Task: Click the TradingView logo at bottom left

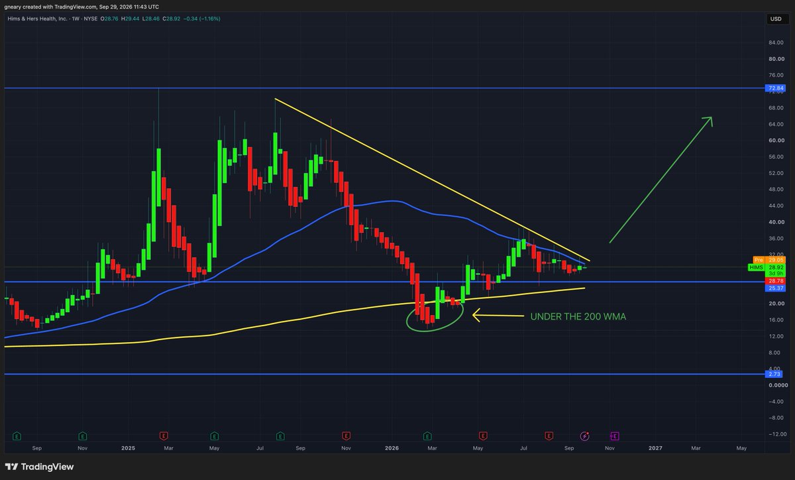Action: pos(39,467)
